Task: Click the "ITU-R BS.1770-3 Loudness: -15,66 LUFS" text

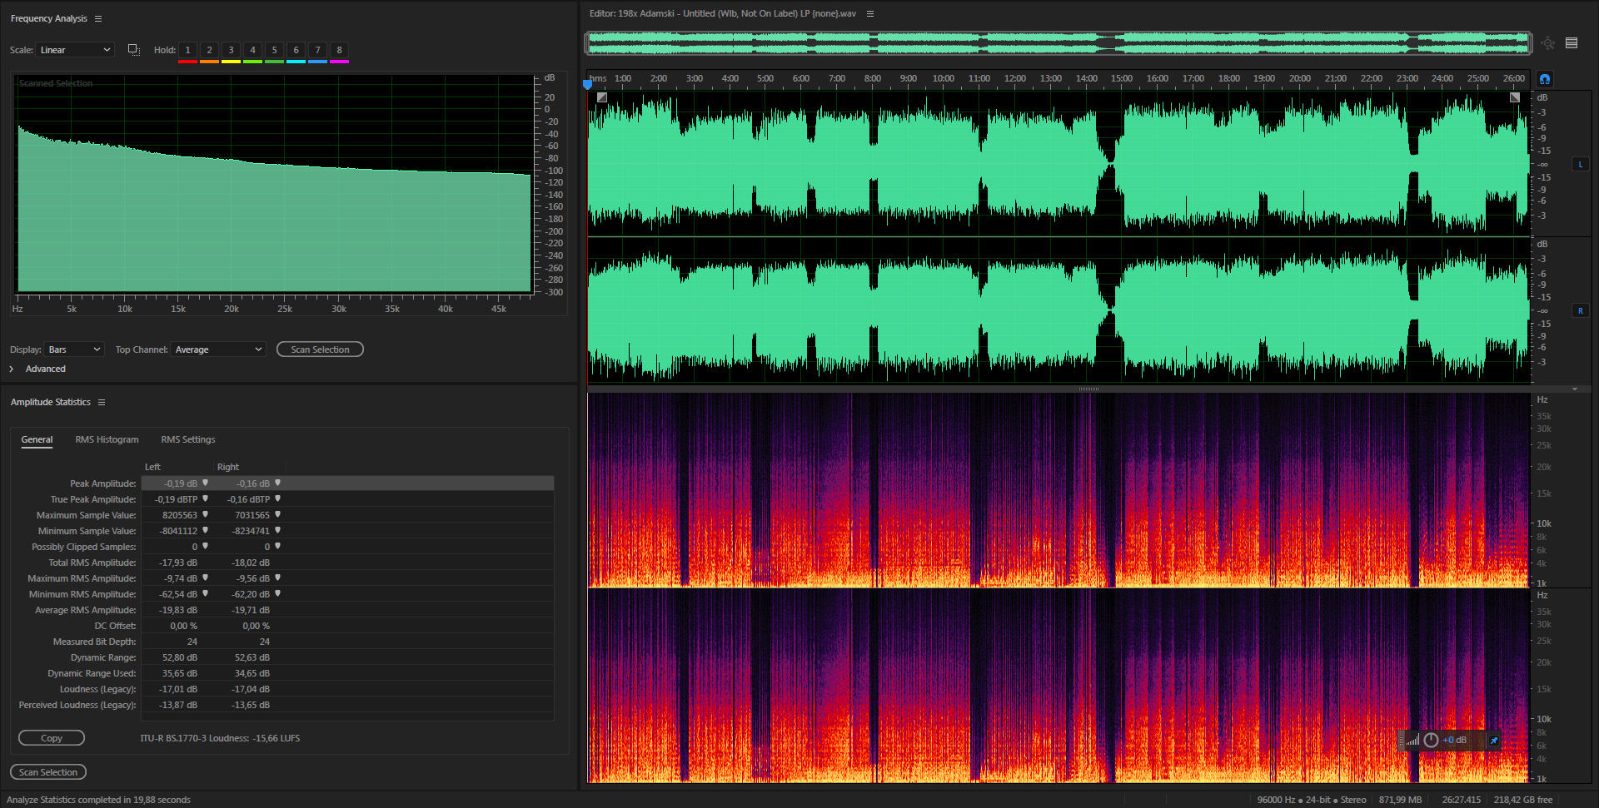Action: (220, 738)
